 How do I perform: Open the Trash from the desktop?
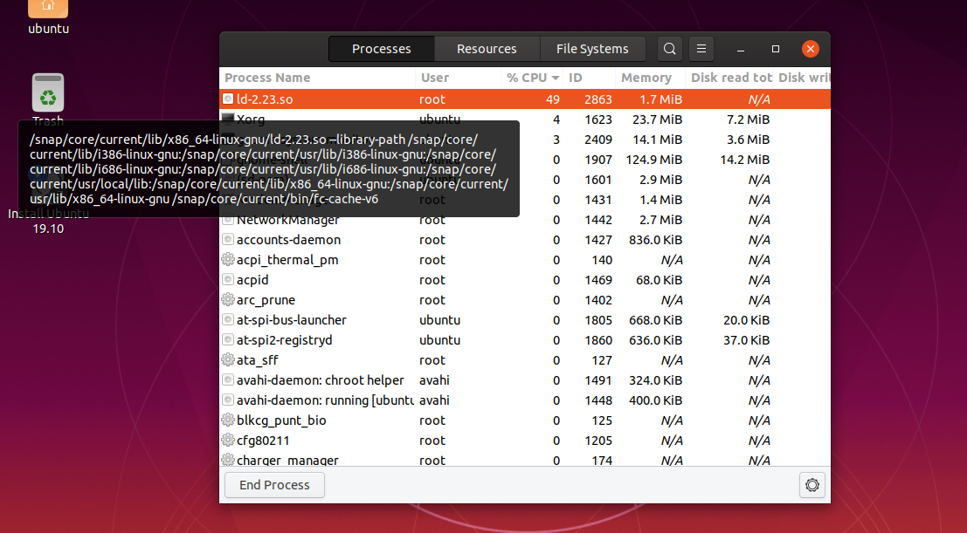pyautogui.click(x=47, y=92)
